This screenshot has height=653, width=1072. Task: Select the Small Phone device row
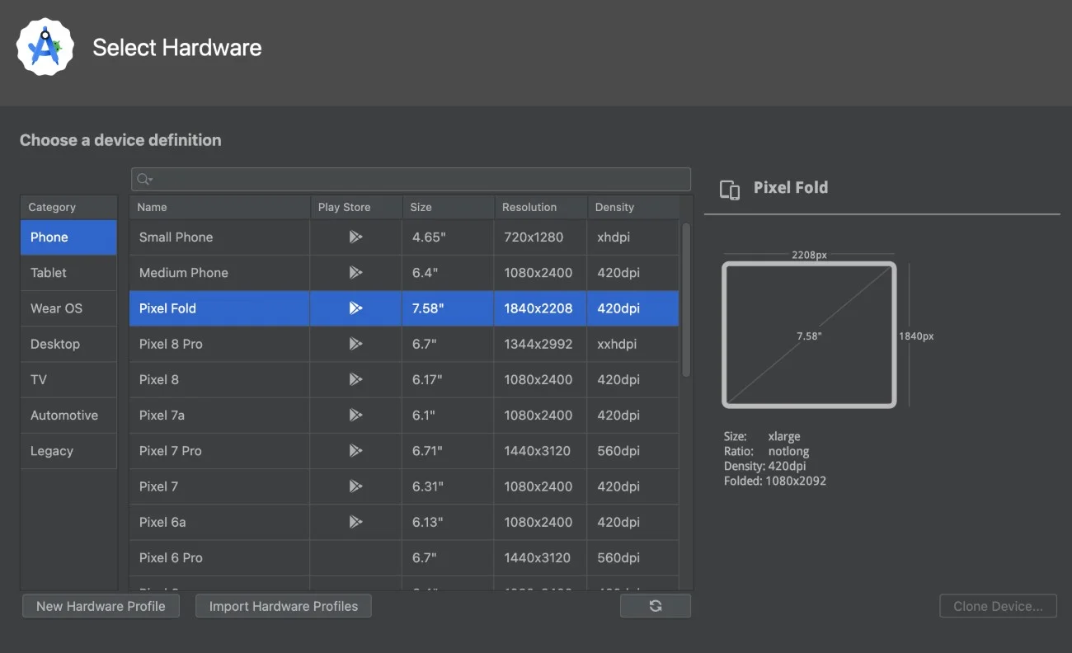404,237
